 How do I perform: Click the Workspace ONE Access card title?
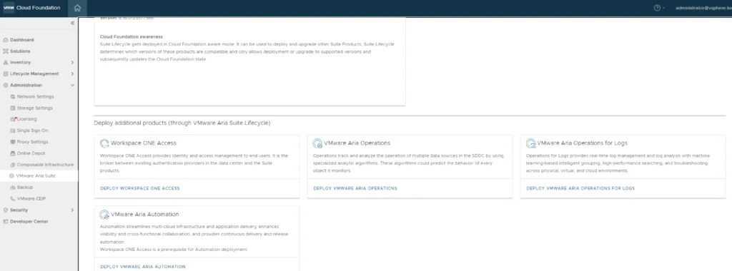coord(144,143)
